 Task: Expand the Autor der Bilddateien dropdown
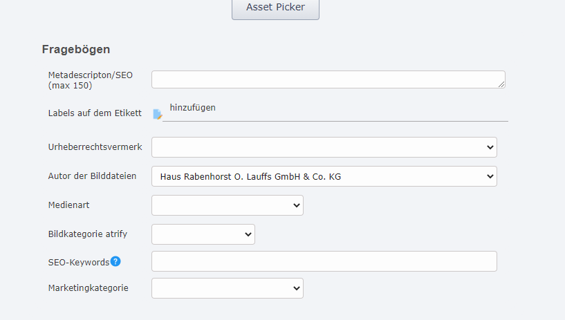click(x=324, y=176)
